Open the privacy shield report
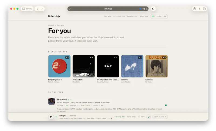Screen dimensions: 216x131 [x=153, y=9]
